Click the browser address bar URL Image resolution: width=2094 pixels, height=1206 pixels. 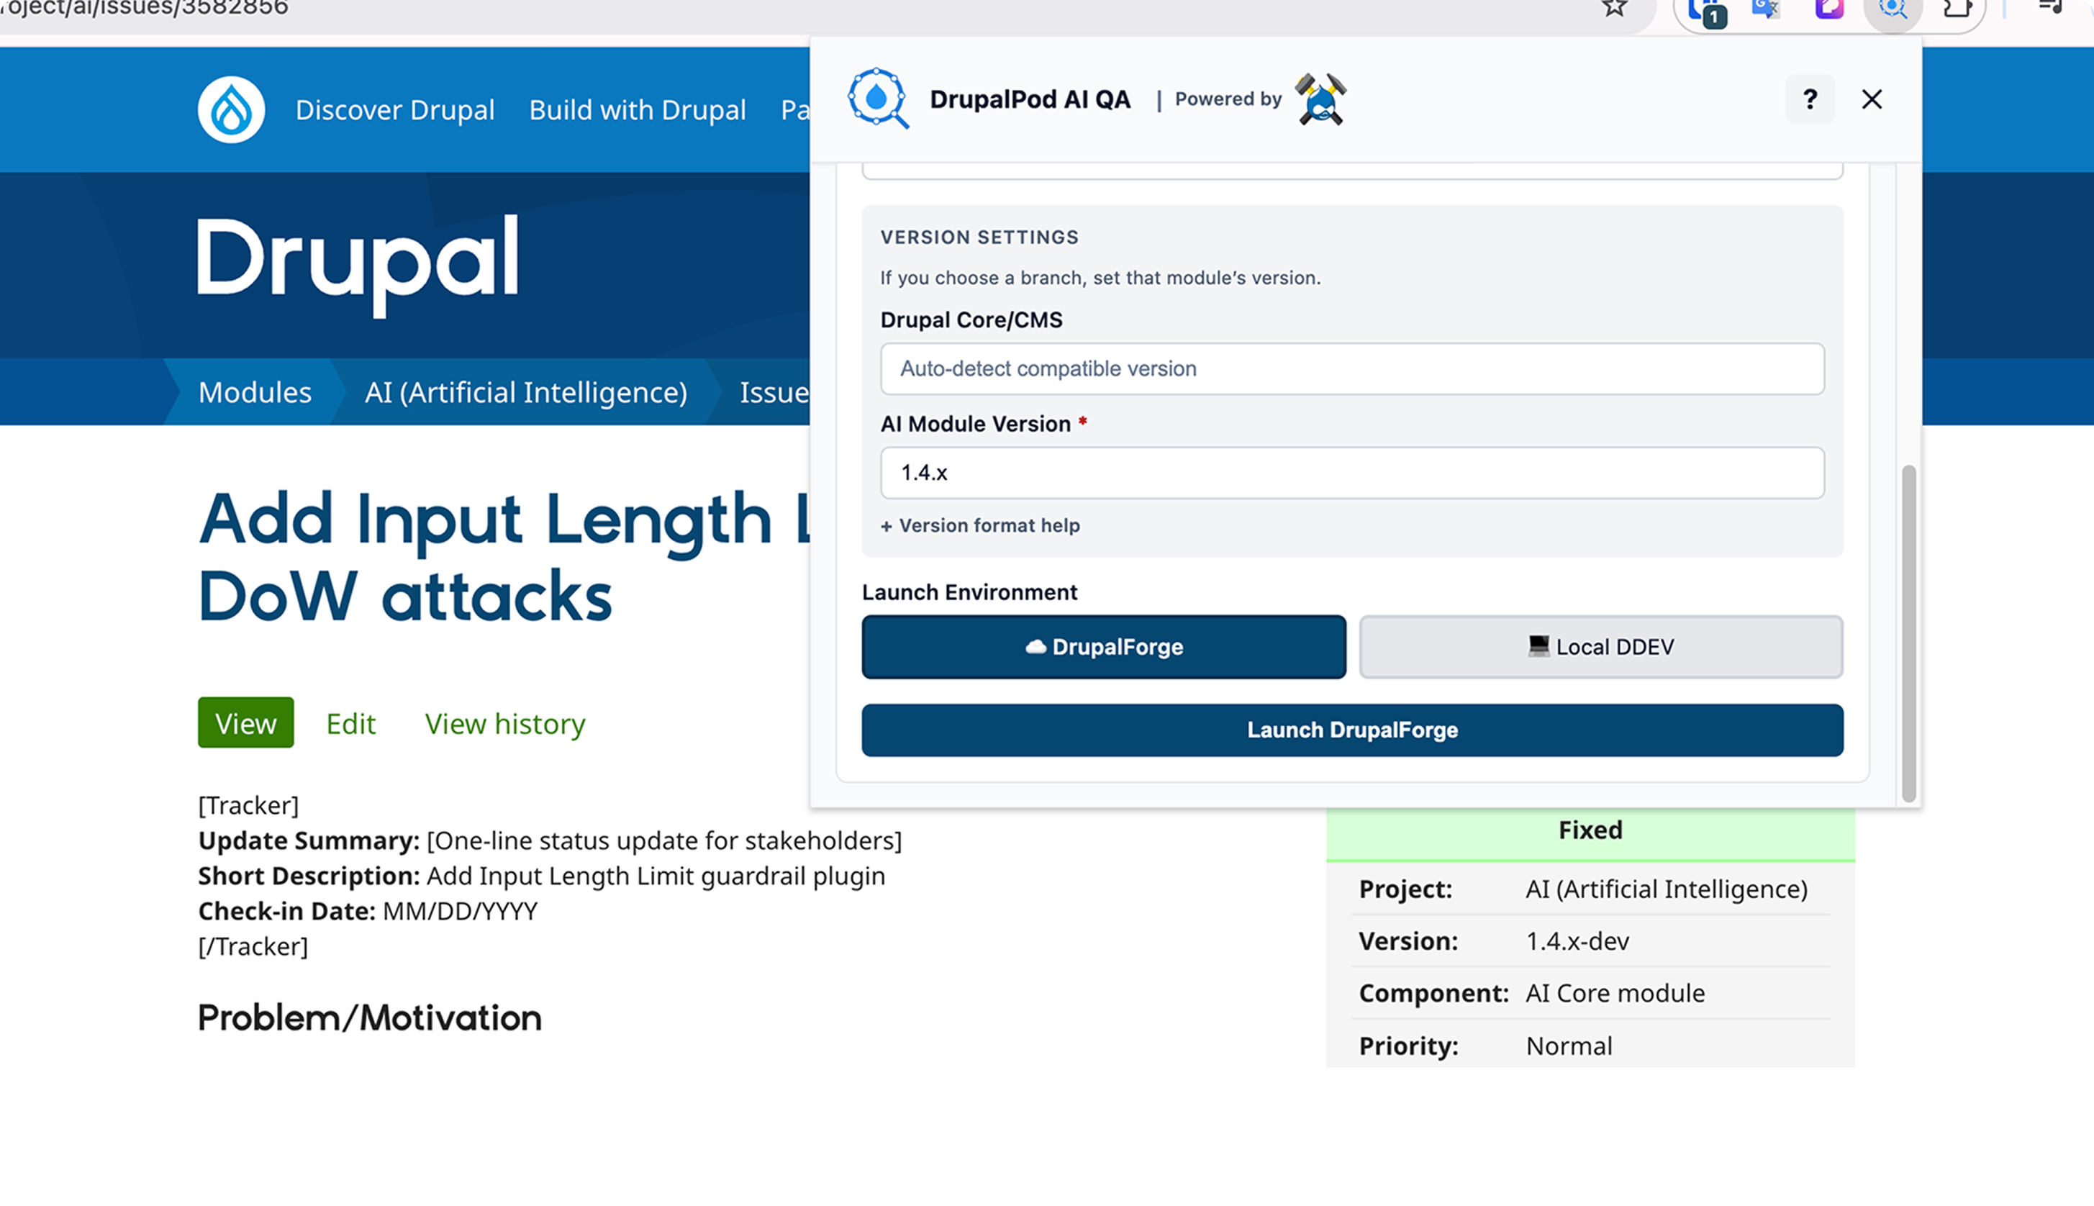[x=145, y=9]
